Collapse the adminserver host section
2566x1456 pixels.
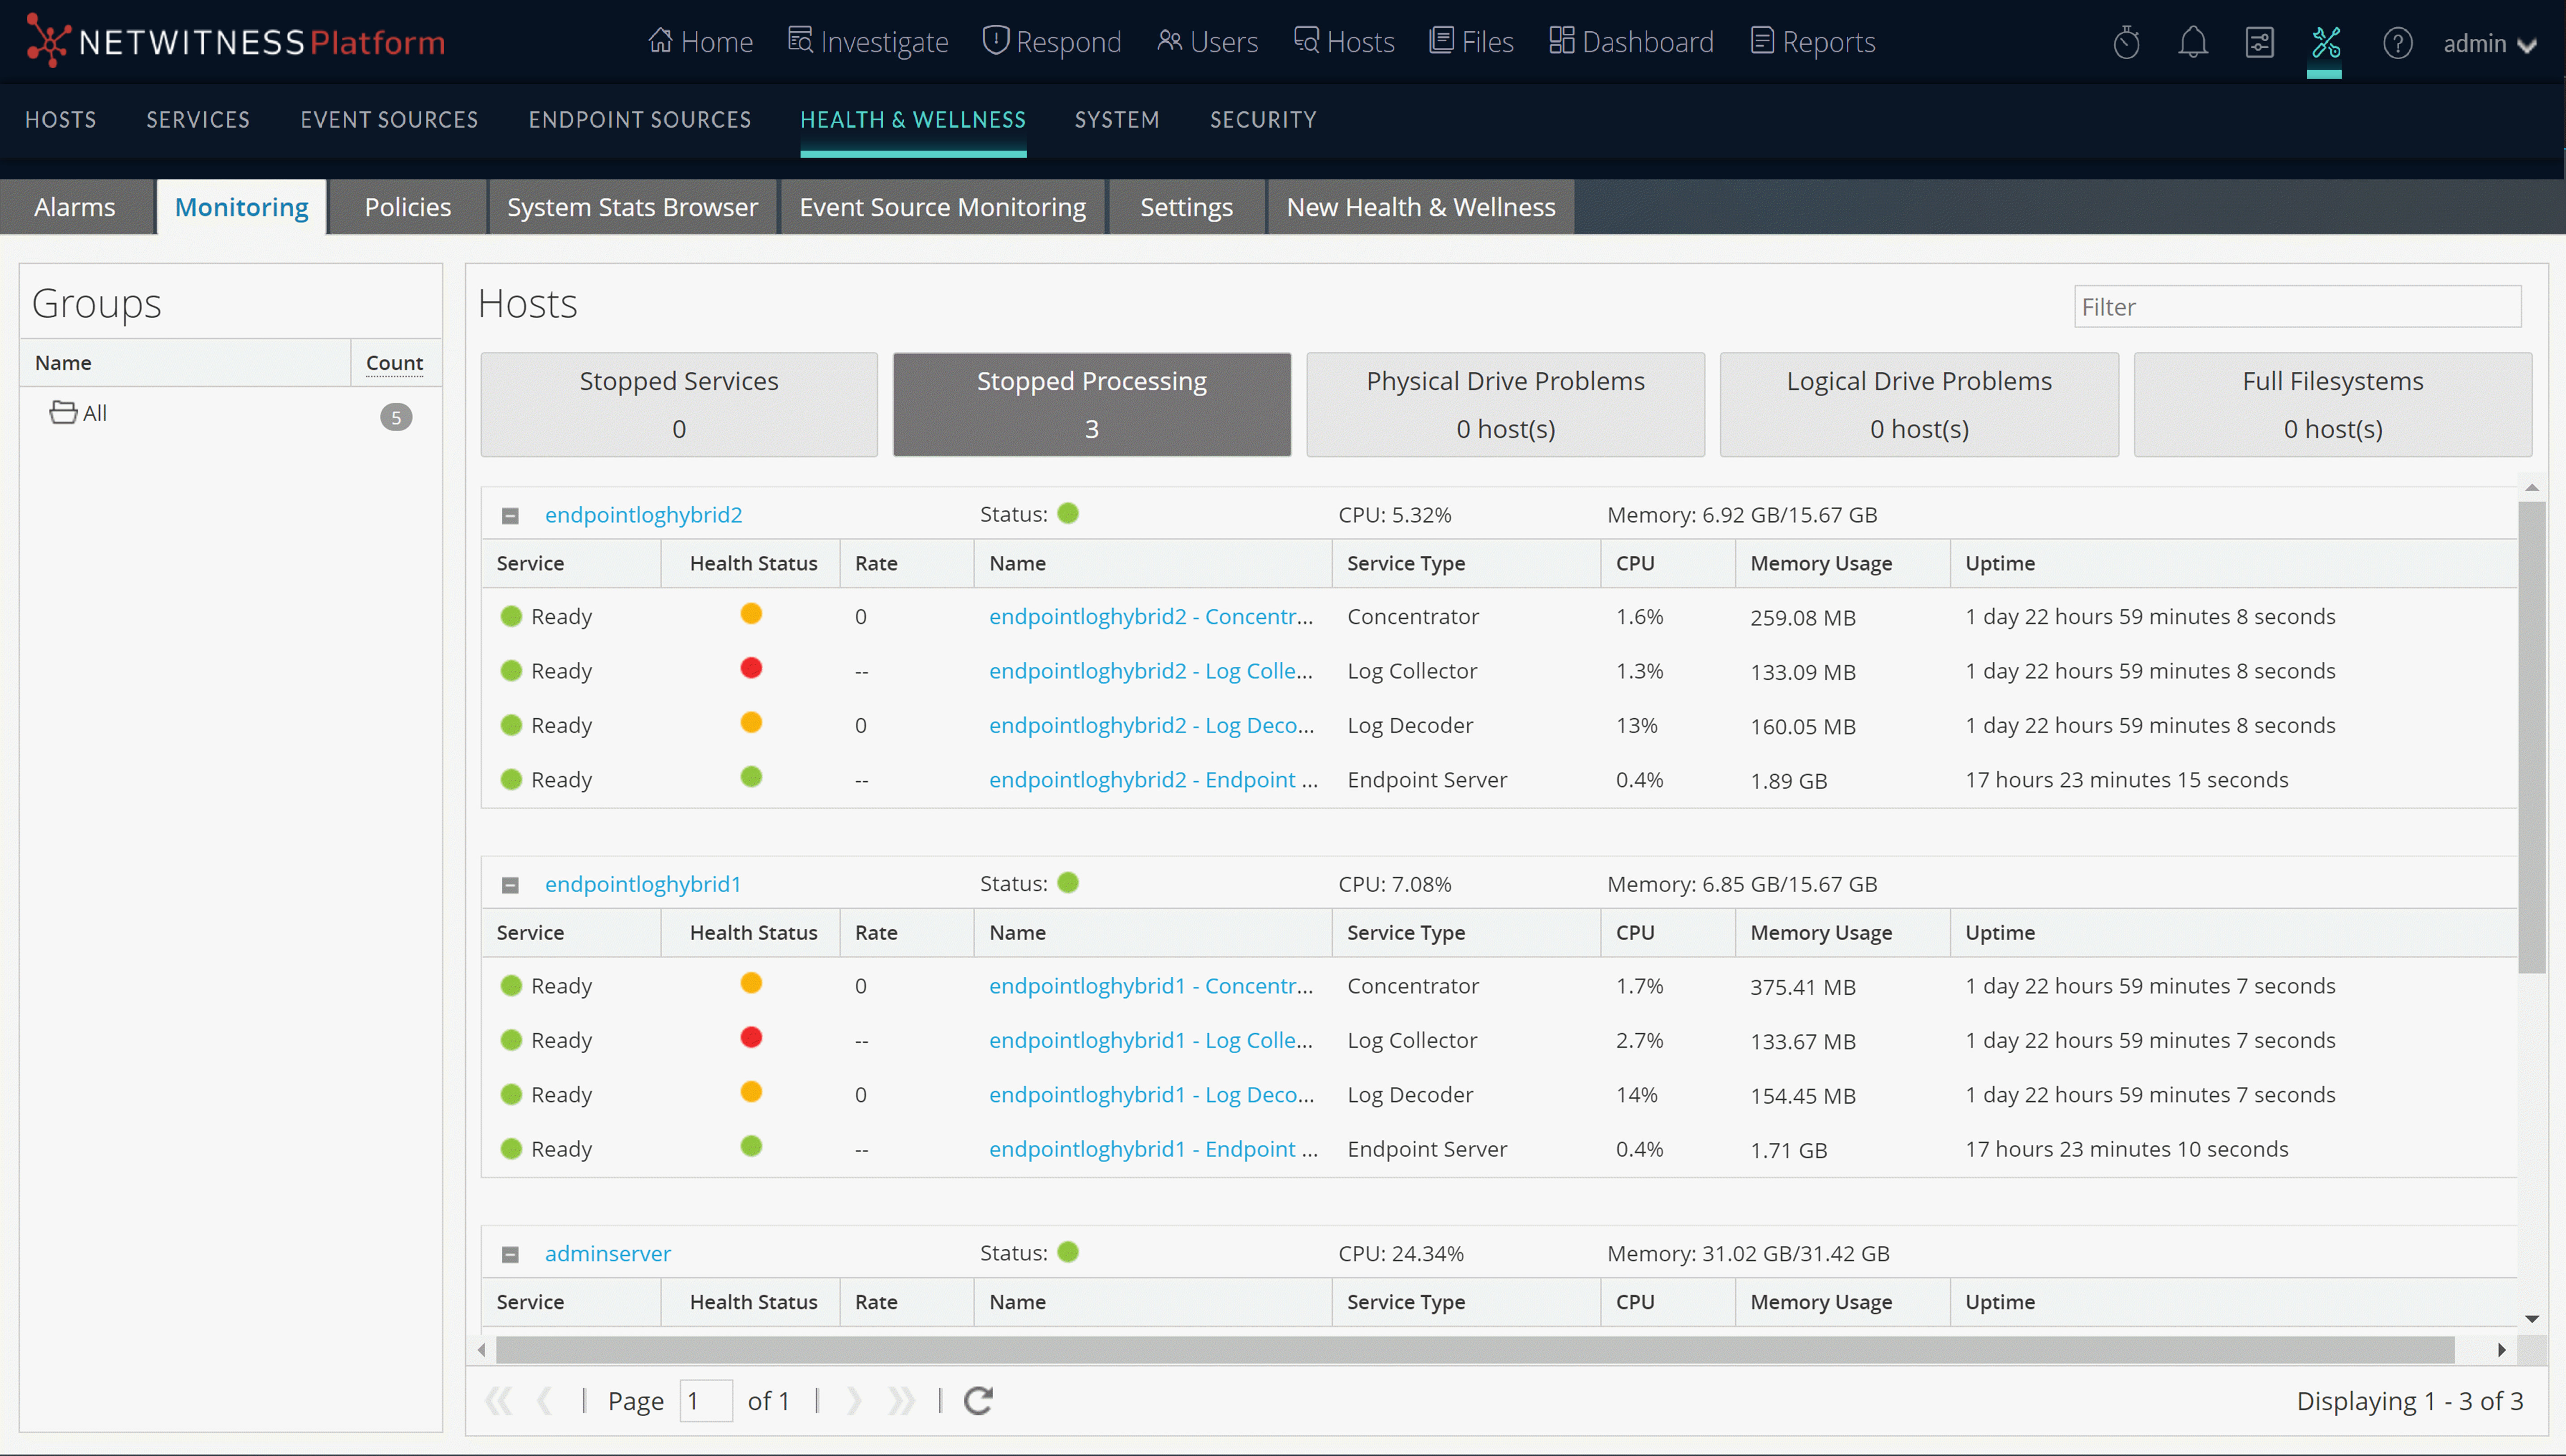click(510, 1254)
